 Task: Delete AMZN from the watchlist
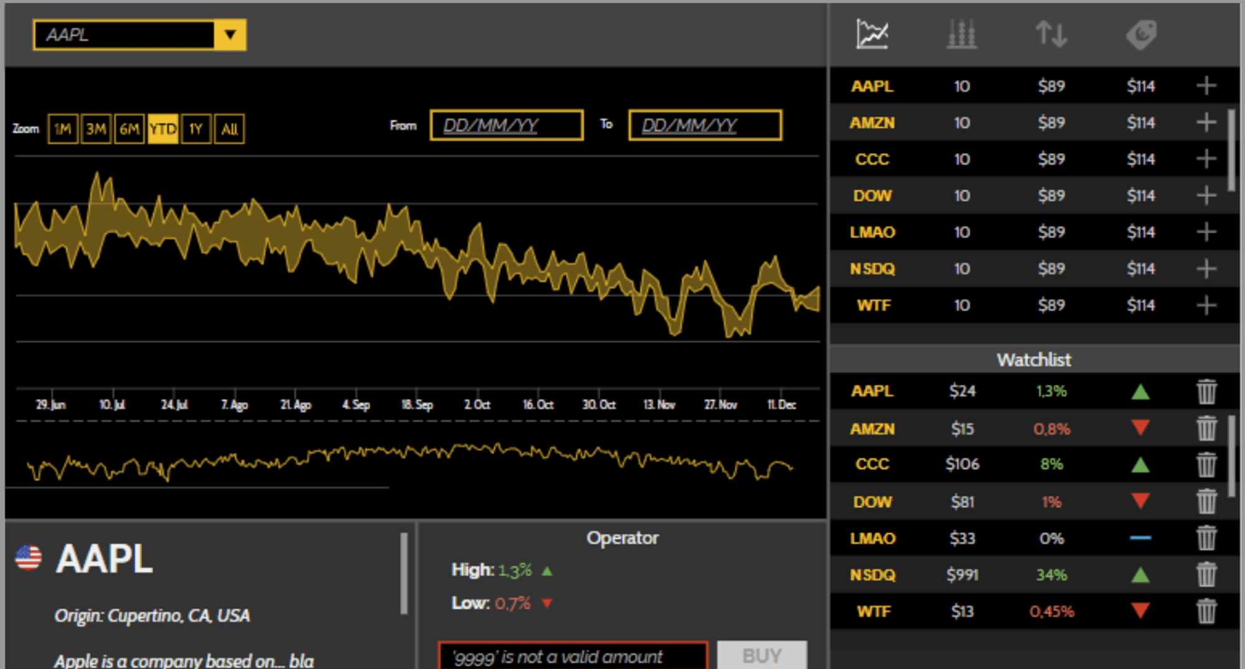tap(1206, 428)
